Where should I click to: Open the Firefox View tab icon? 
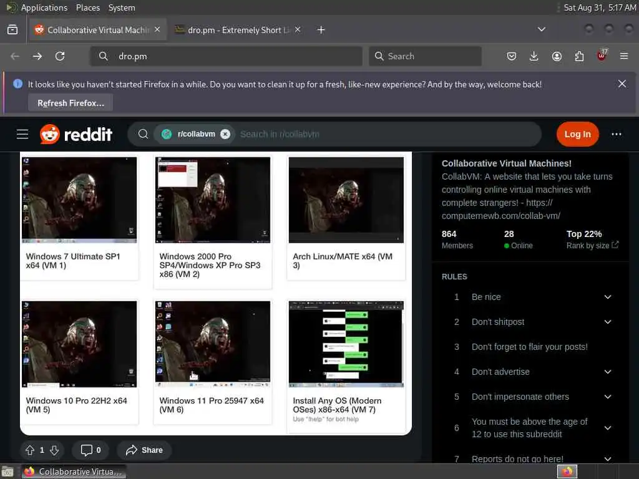click(x=12, y=30)
